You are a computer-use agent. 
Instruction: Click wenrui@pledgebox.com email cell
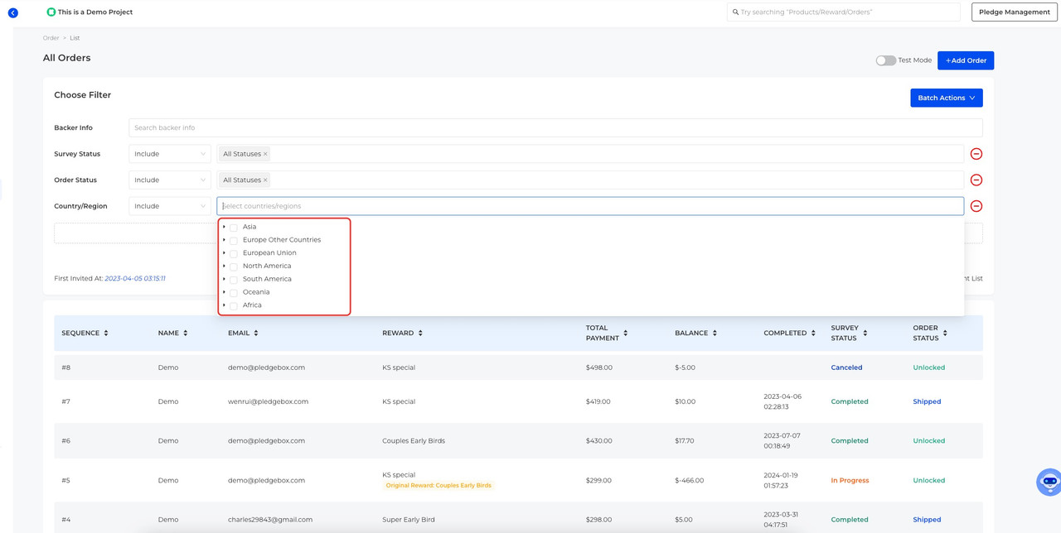coord(268,401)
